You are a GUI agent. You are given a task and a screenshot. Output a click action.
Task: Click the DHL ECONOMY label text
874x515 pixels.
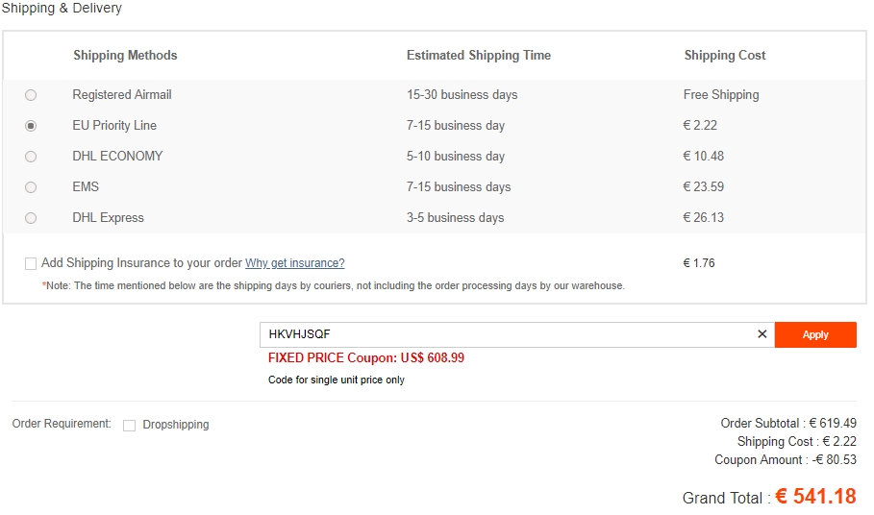click(117, 157)
